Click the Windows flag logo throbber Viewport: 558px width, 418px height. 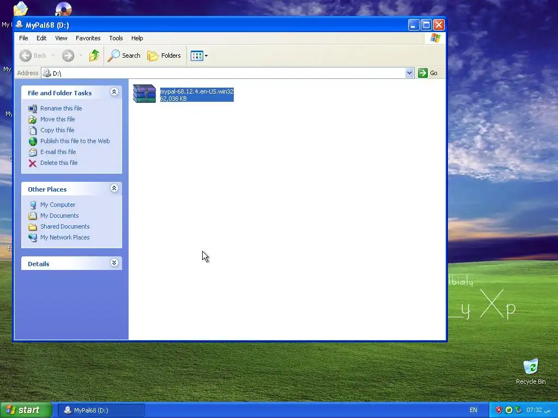tap(435, 38)
